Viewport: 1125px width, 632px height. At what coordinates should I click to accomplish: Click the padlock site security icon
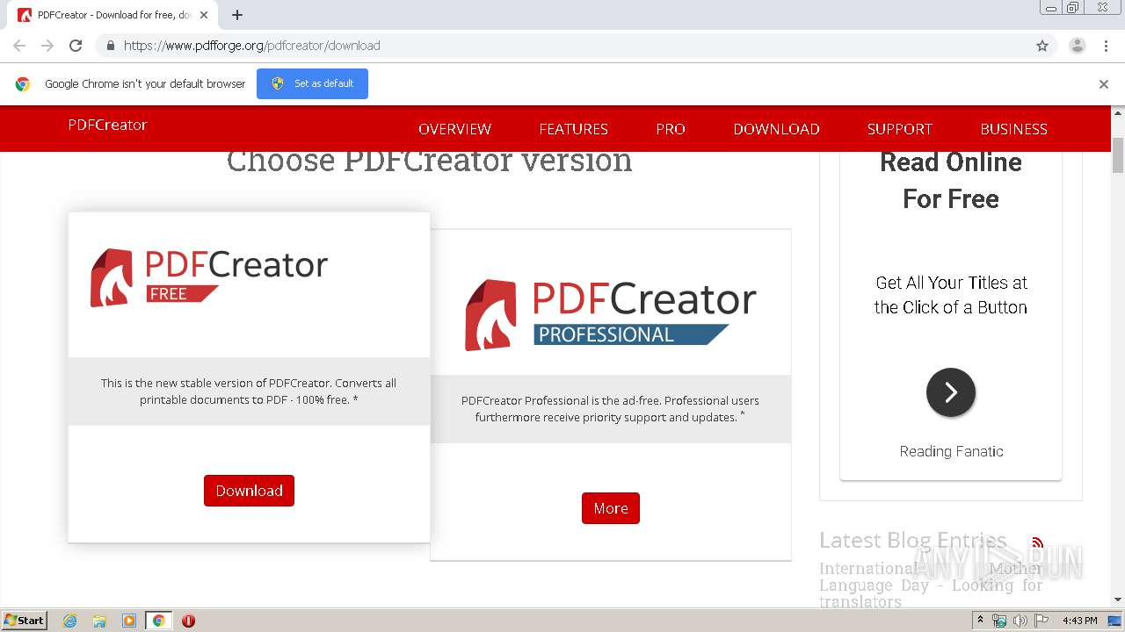click(x=110, y=46)
